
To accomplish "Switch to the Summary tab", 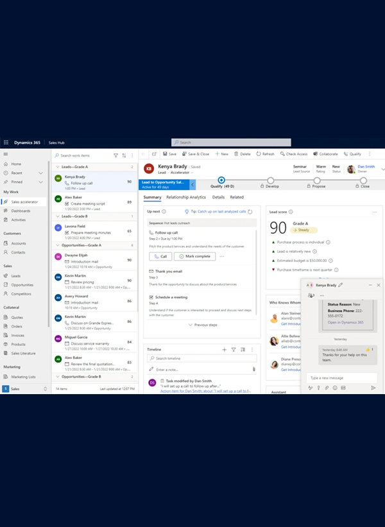I will pyautogui.click(x=152, y=197).
